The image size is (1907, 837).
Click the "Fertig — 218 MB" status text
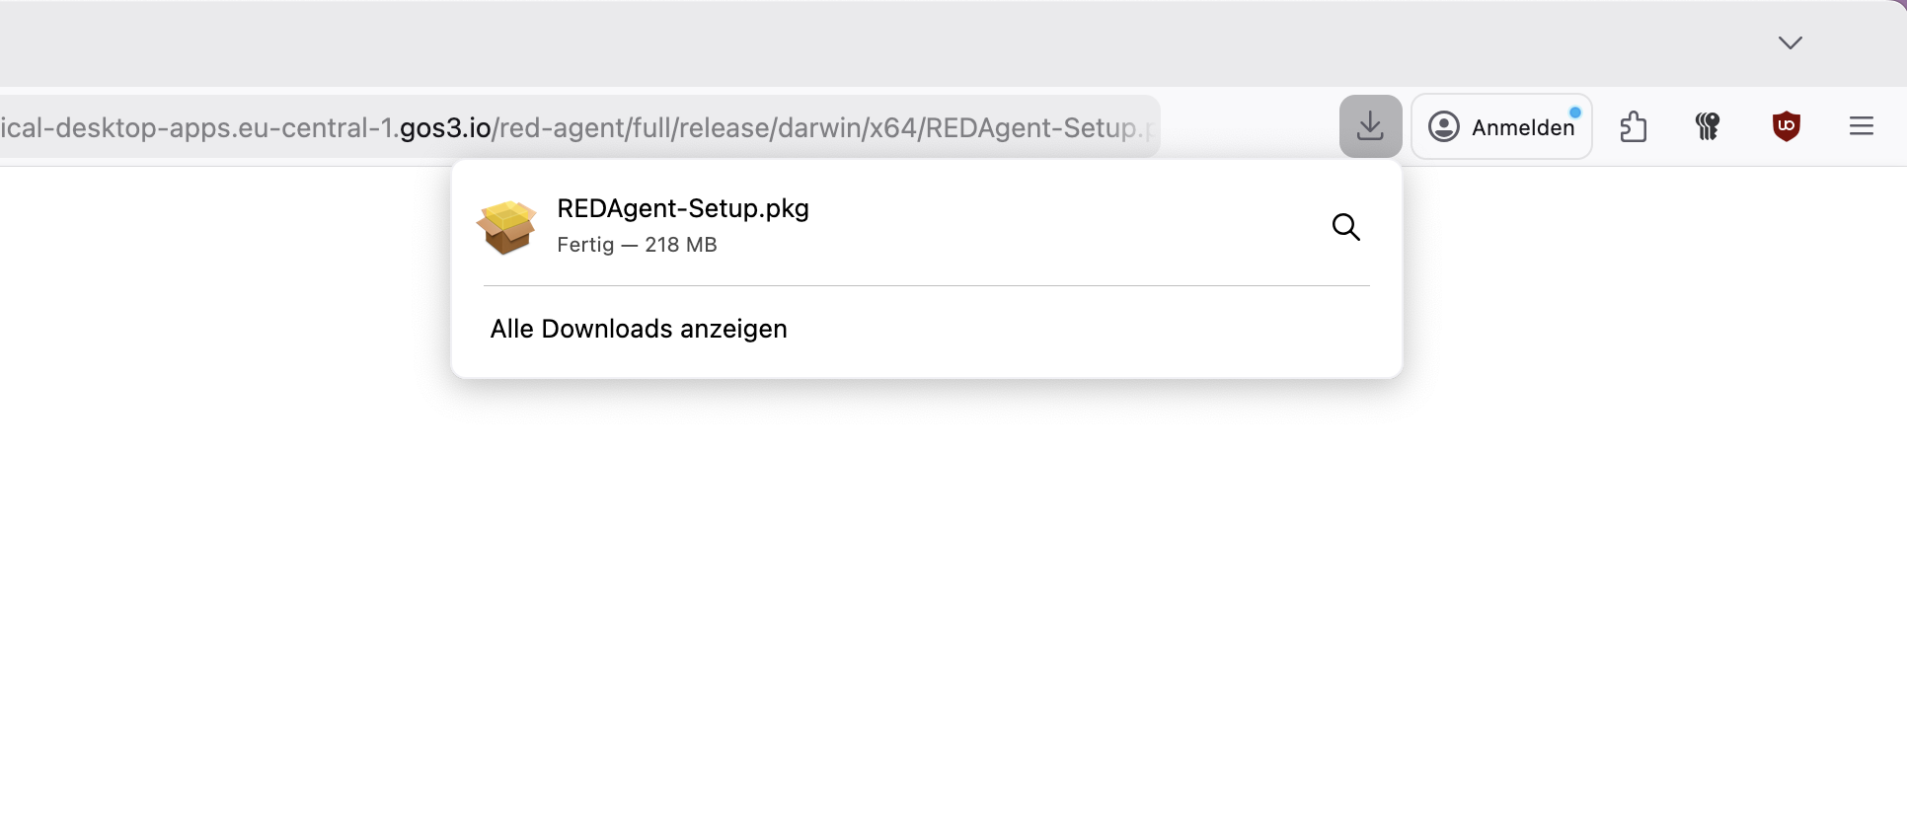coord(637,245)
